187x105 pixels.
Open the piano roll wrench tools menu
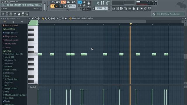coord(33,18)
